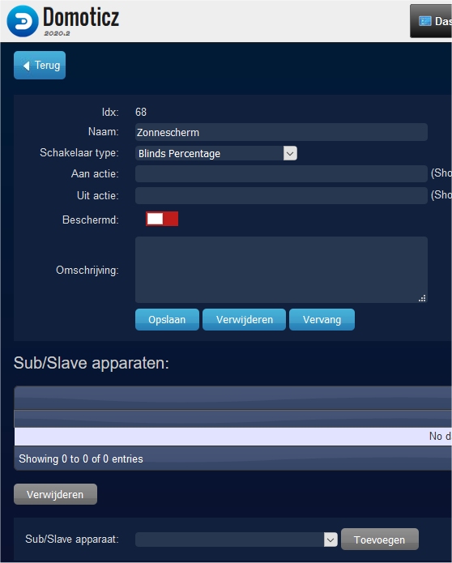The width and height of the screenshot is (452, 563).
Task: Open the Dashboard menu tab
Action: [x=431, y=21]
